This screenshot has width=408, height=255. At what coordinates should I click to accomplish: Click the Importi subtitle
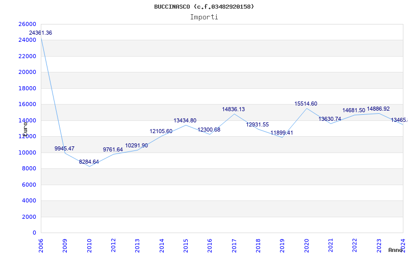click(x=204, y=17)
